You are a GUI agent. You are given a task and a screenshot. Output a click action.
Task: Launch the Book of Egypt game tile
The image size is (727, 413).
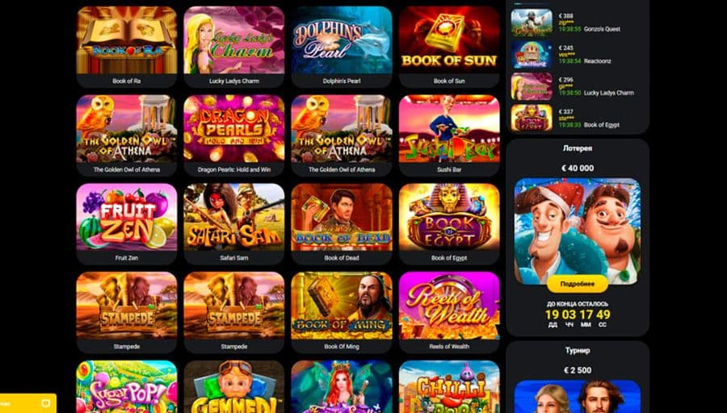tap(449, 224)
